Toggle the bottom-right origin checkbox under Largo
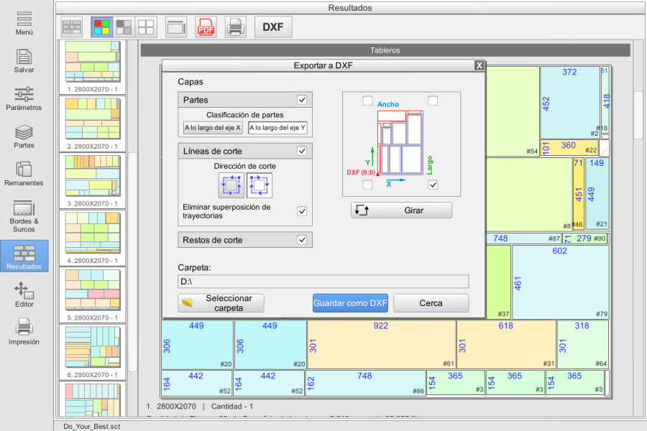This screenshot has height=431, width=647. point(433,185)
